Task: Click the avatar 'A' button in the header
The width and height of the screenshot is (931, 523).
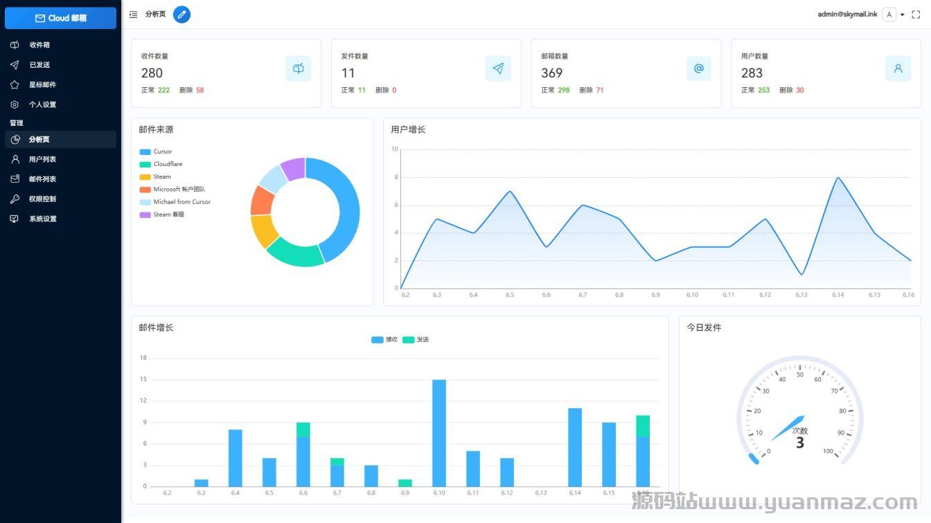Action: click(x=889, y=15)
